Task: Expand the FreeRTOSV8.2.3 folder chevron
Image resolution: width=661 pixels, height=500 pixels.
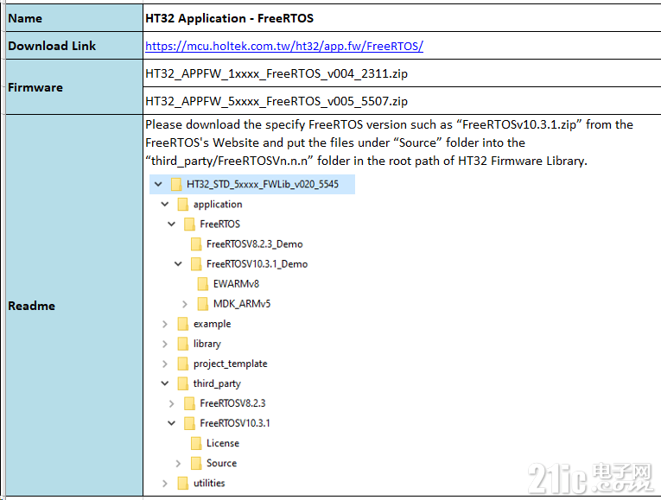Action: click(x=172, y=403)
